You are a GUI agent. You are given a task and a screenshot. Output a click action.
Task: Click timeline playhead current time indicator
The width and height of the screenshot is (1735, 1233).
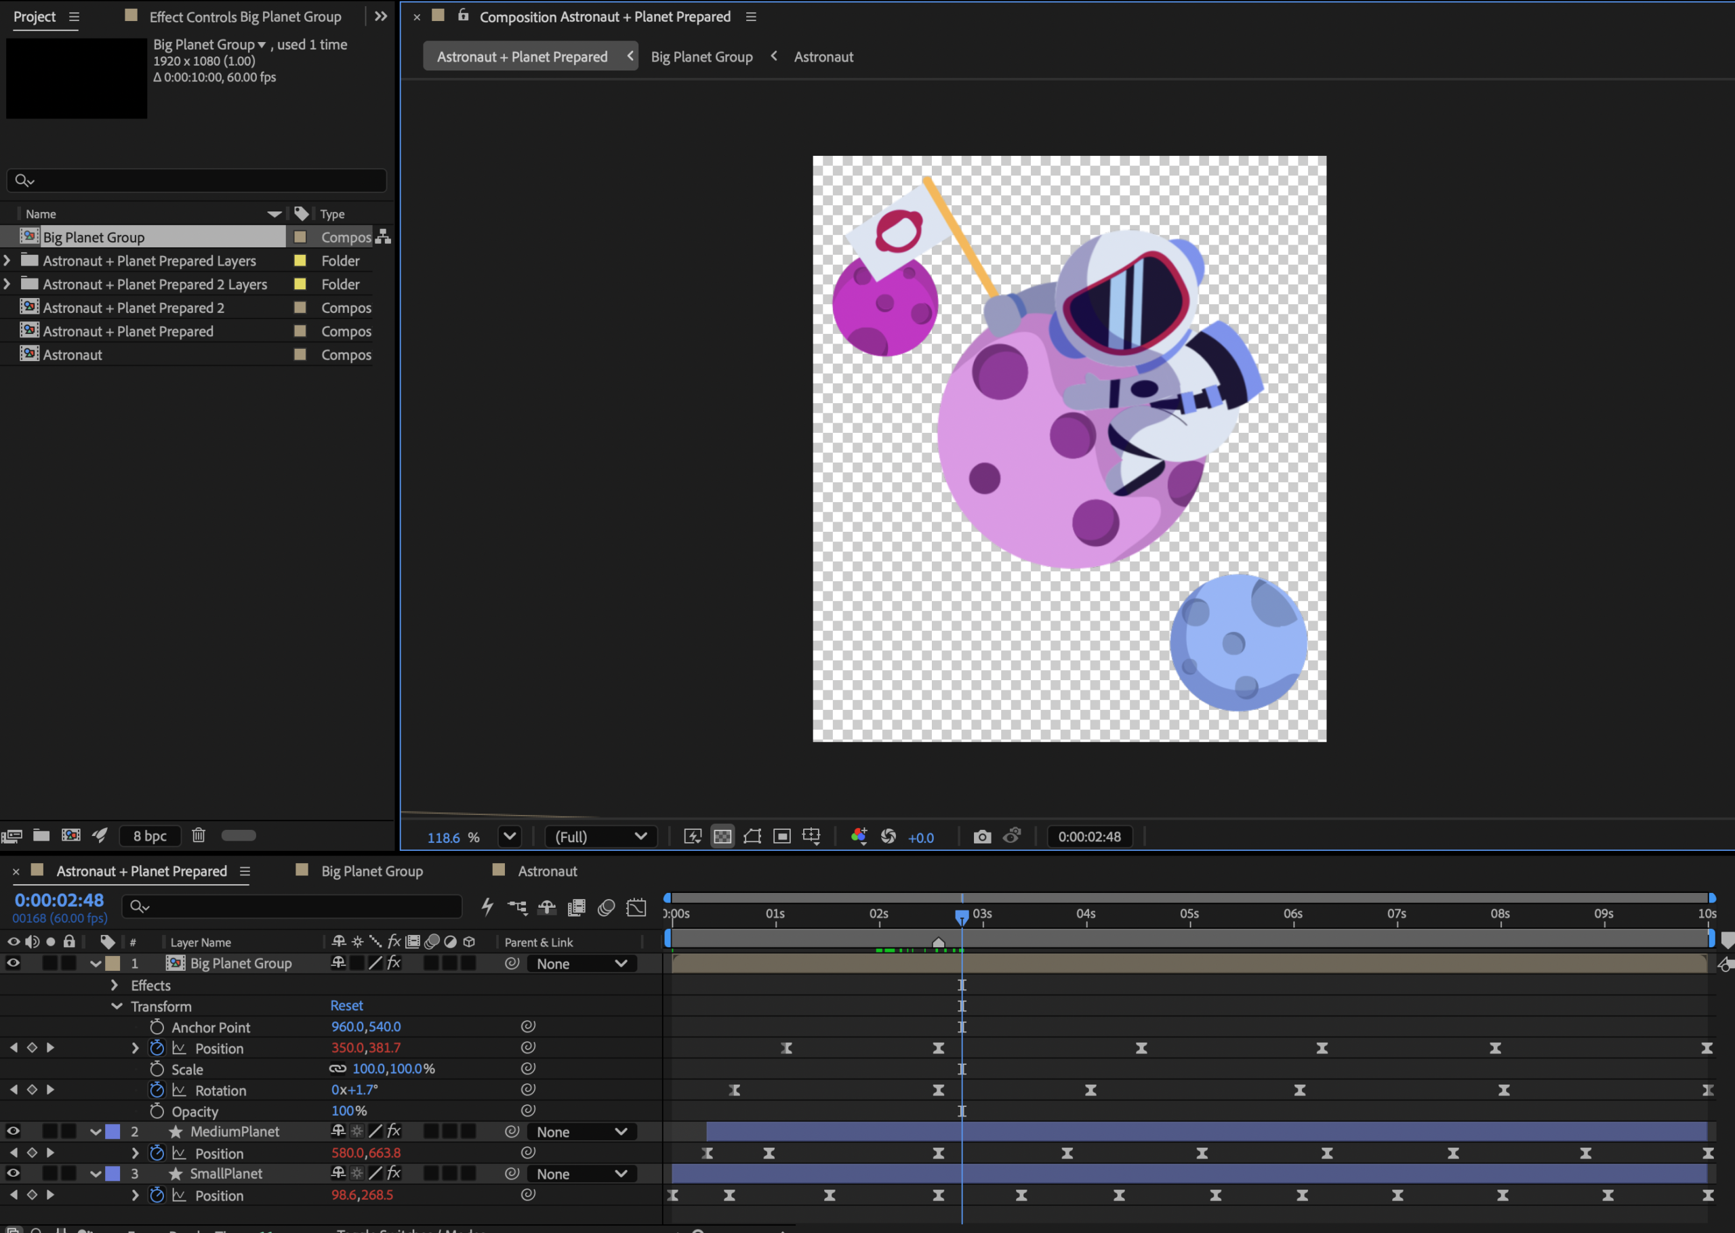pyautogui.click(x=961, y=917)
